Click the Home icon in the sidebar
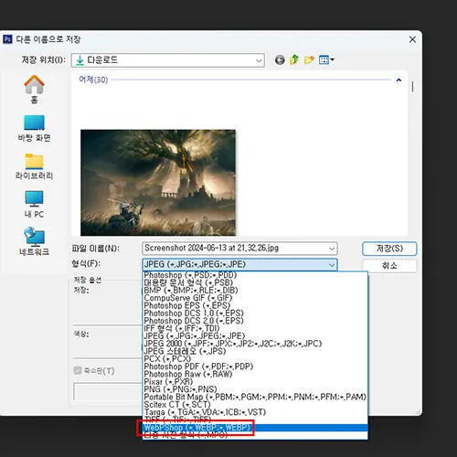Screen dimensions: 457x457 coord(34,84)
